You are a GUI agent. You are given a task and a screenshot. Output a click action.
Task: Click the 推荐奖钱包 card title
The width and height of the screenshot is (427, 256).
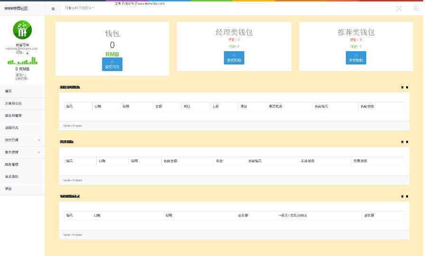coord(356,32)
